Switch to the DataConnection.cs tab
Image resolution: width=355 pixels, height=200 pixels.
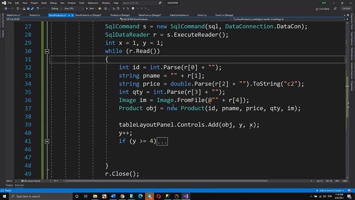(179, 15)
